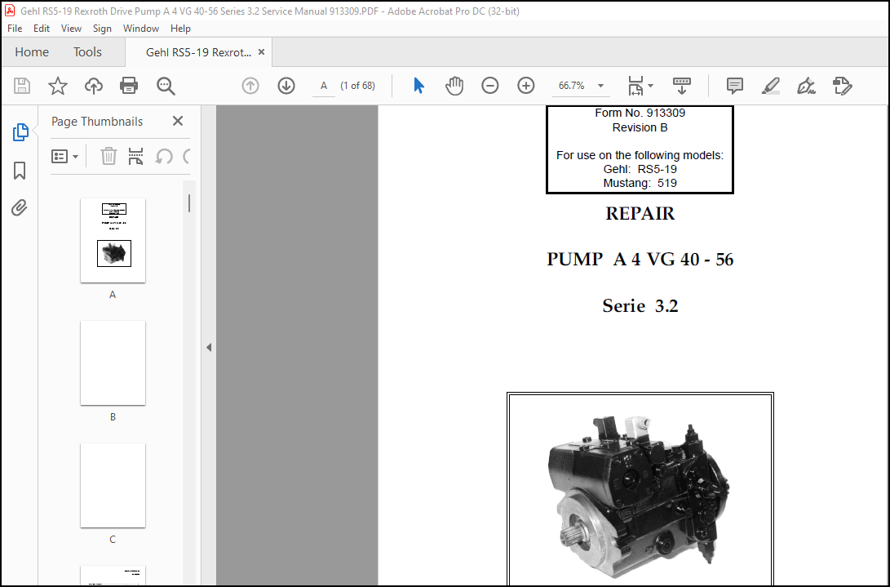Go to next page arrow
This screenshot has height=587, width=890.
(x=286, y=86)
